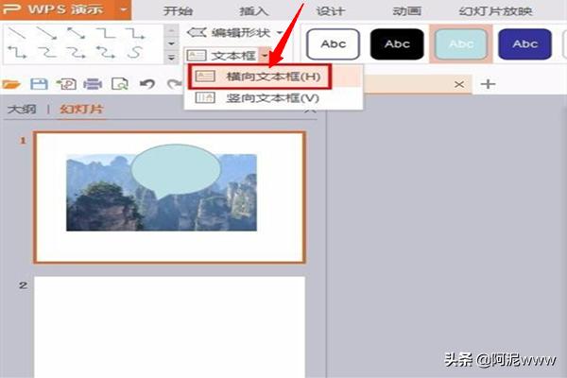Open the 幻灯片放映 ribbon tab
The image size is (567, 378).
[x=495, y=10]
